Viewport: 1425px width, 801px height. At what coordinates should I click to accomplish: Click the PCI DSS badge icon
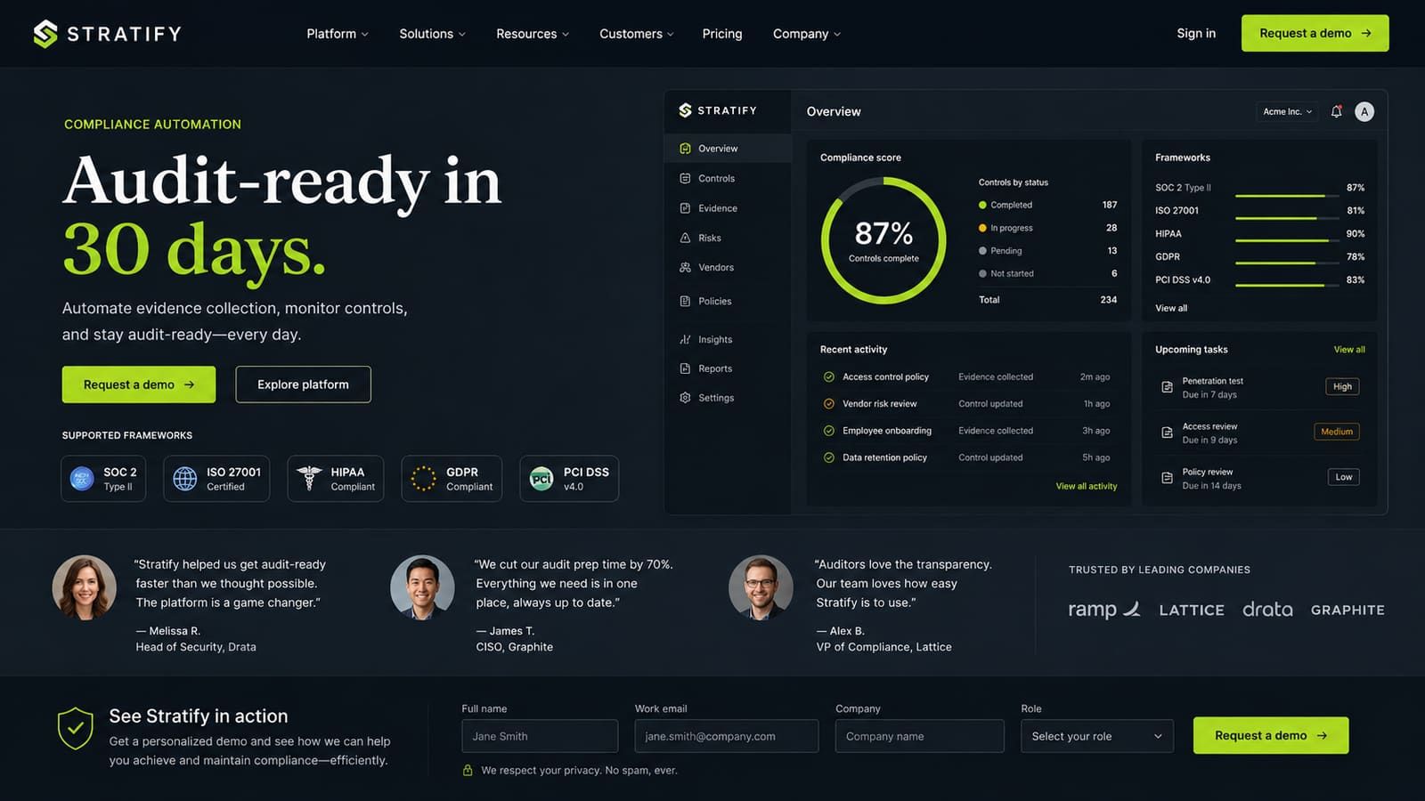pyautogui.click(x=541, y=479)
